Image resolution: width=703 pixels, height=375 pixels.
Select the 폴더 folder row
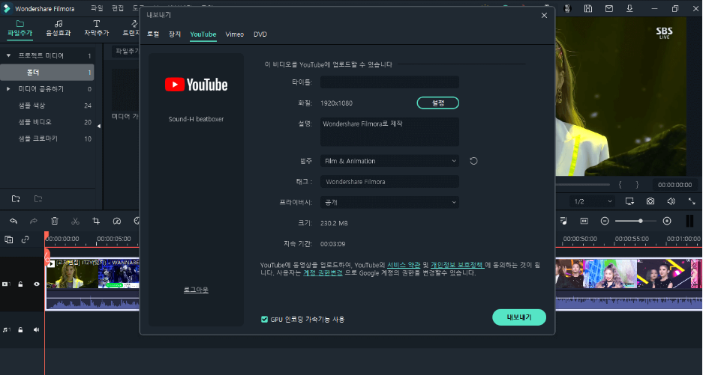47,73
